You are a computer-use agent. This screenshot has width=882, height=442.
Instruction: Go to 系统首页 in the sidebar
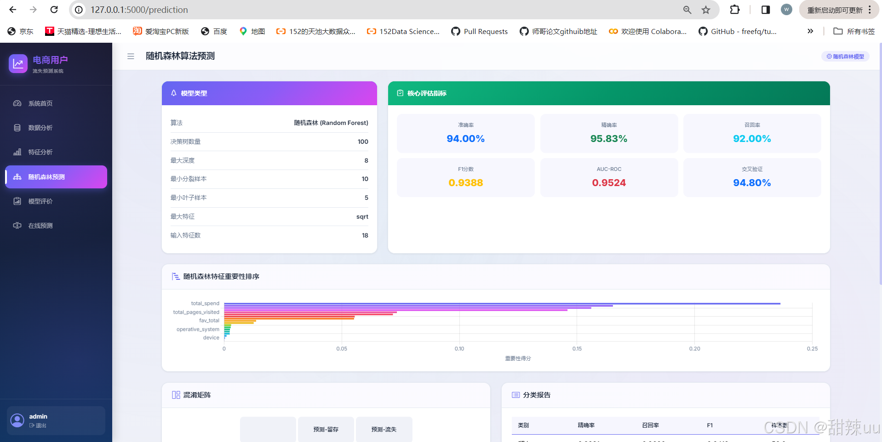click(56, 103)
